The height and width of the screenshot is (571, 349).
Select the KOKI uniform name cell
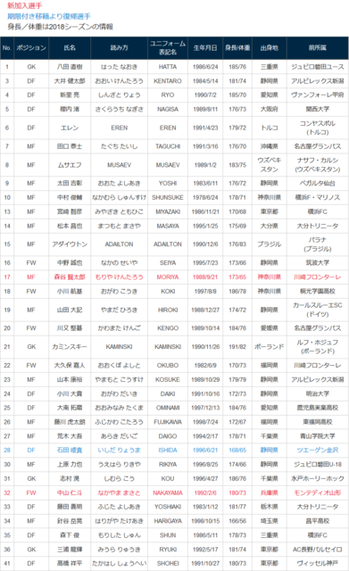click(x=168, y=292)
